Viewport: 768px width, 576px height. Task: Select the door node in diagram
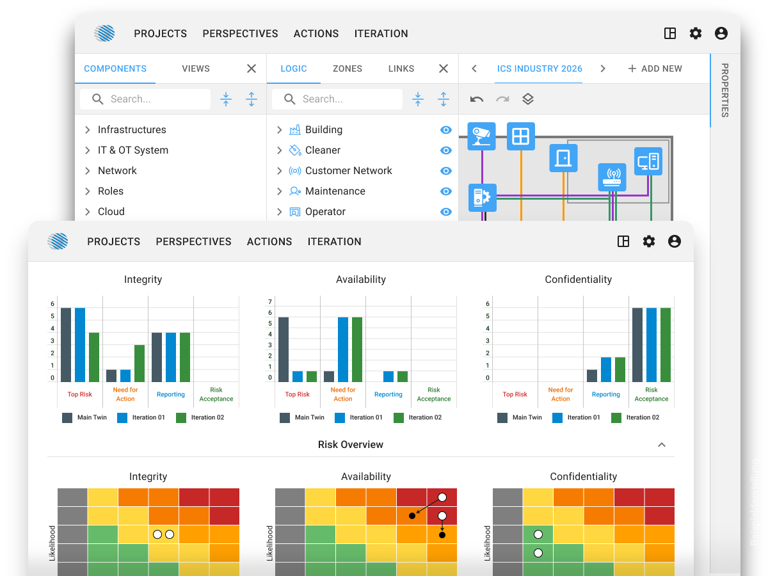563,157
